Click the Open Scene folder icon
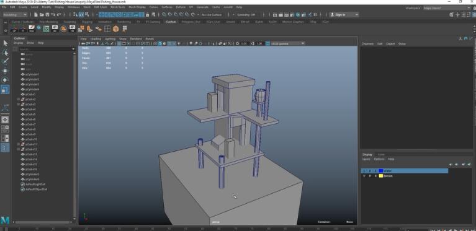Screen dimensions: 476x231 point(42,14)
